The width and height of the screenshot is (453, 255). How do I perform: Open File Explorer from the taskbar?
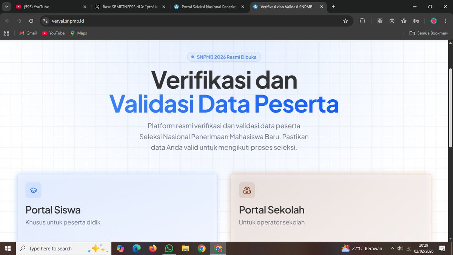click(x=185, y=249)
